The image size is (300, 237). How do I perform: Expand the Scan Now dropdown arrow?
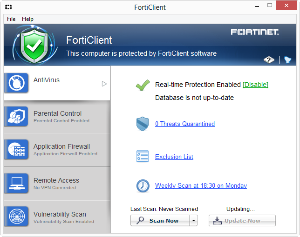click(x=193, y=221)
